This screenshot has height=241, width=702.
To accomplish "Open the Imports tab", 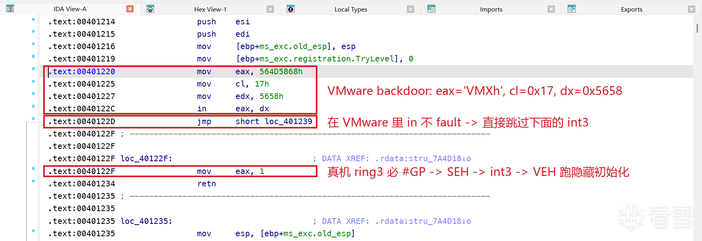I will tap(491, 9).
